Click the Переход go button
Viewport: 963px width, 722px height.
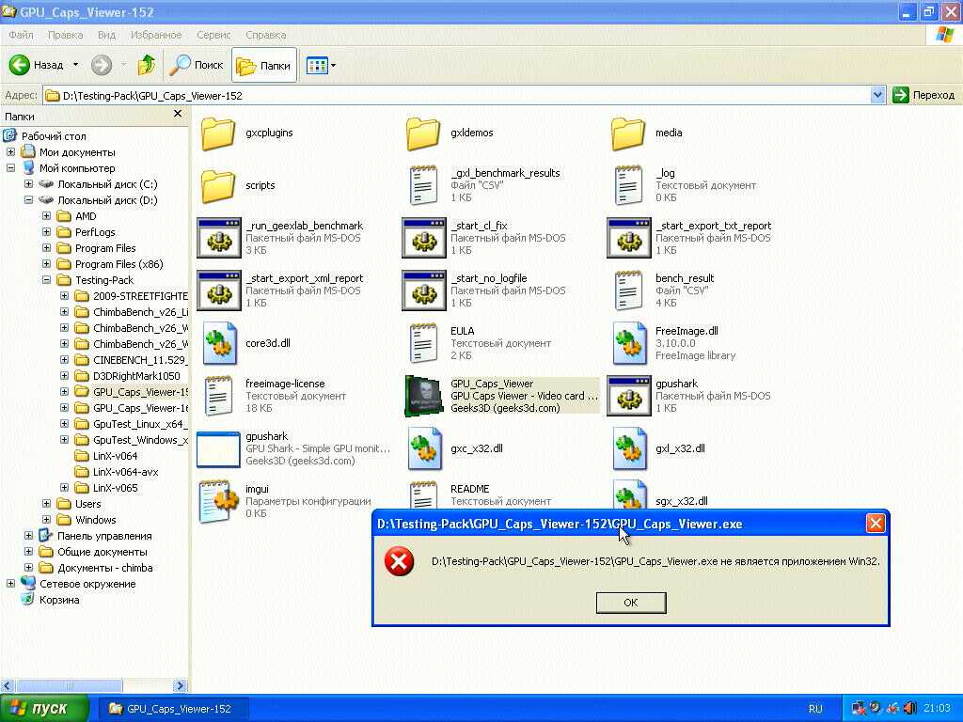tap(924, 95)
